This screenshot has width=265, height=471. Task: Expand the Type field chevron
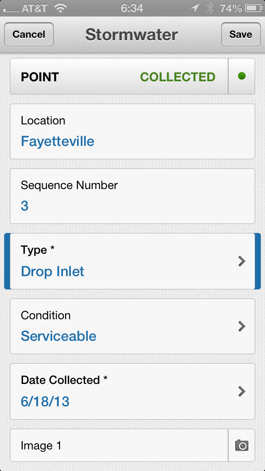coord(242,261)
